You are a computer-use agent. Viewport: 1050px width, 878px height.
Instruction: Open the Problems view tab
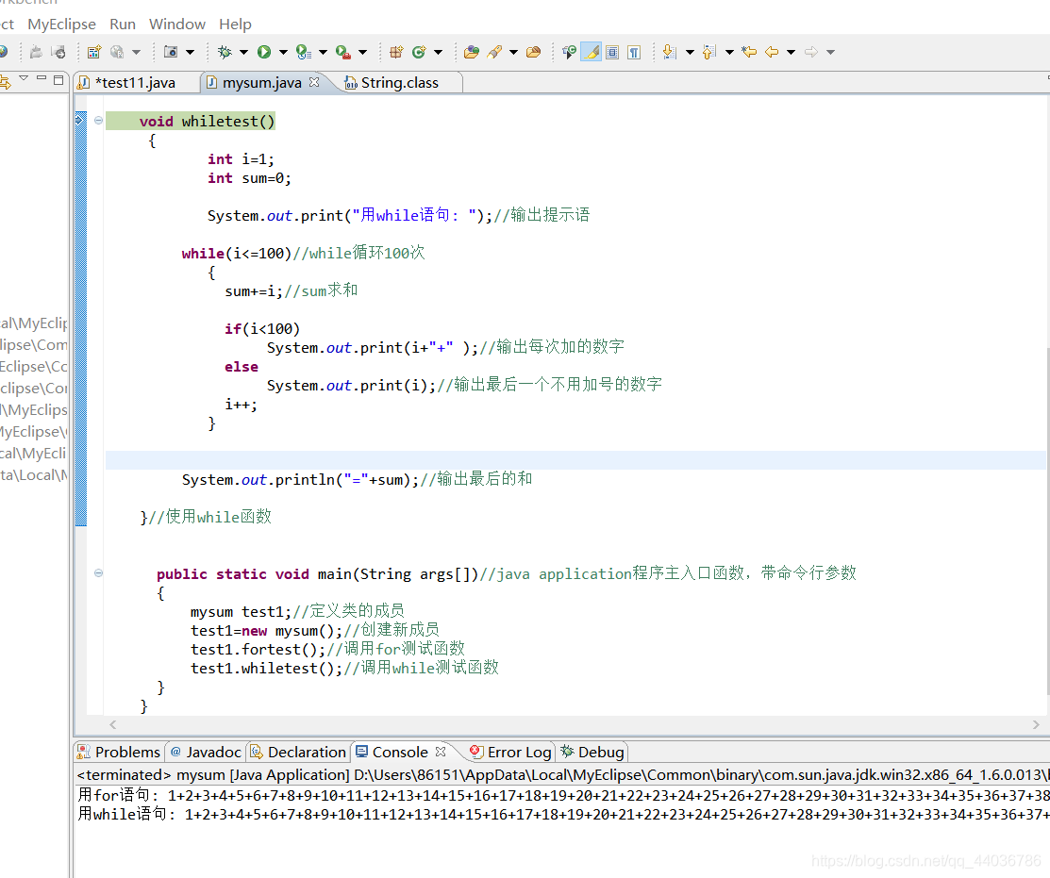click(119, 752)
